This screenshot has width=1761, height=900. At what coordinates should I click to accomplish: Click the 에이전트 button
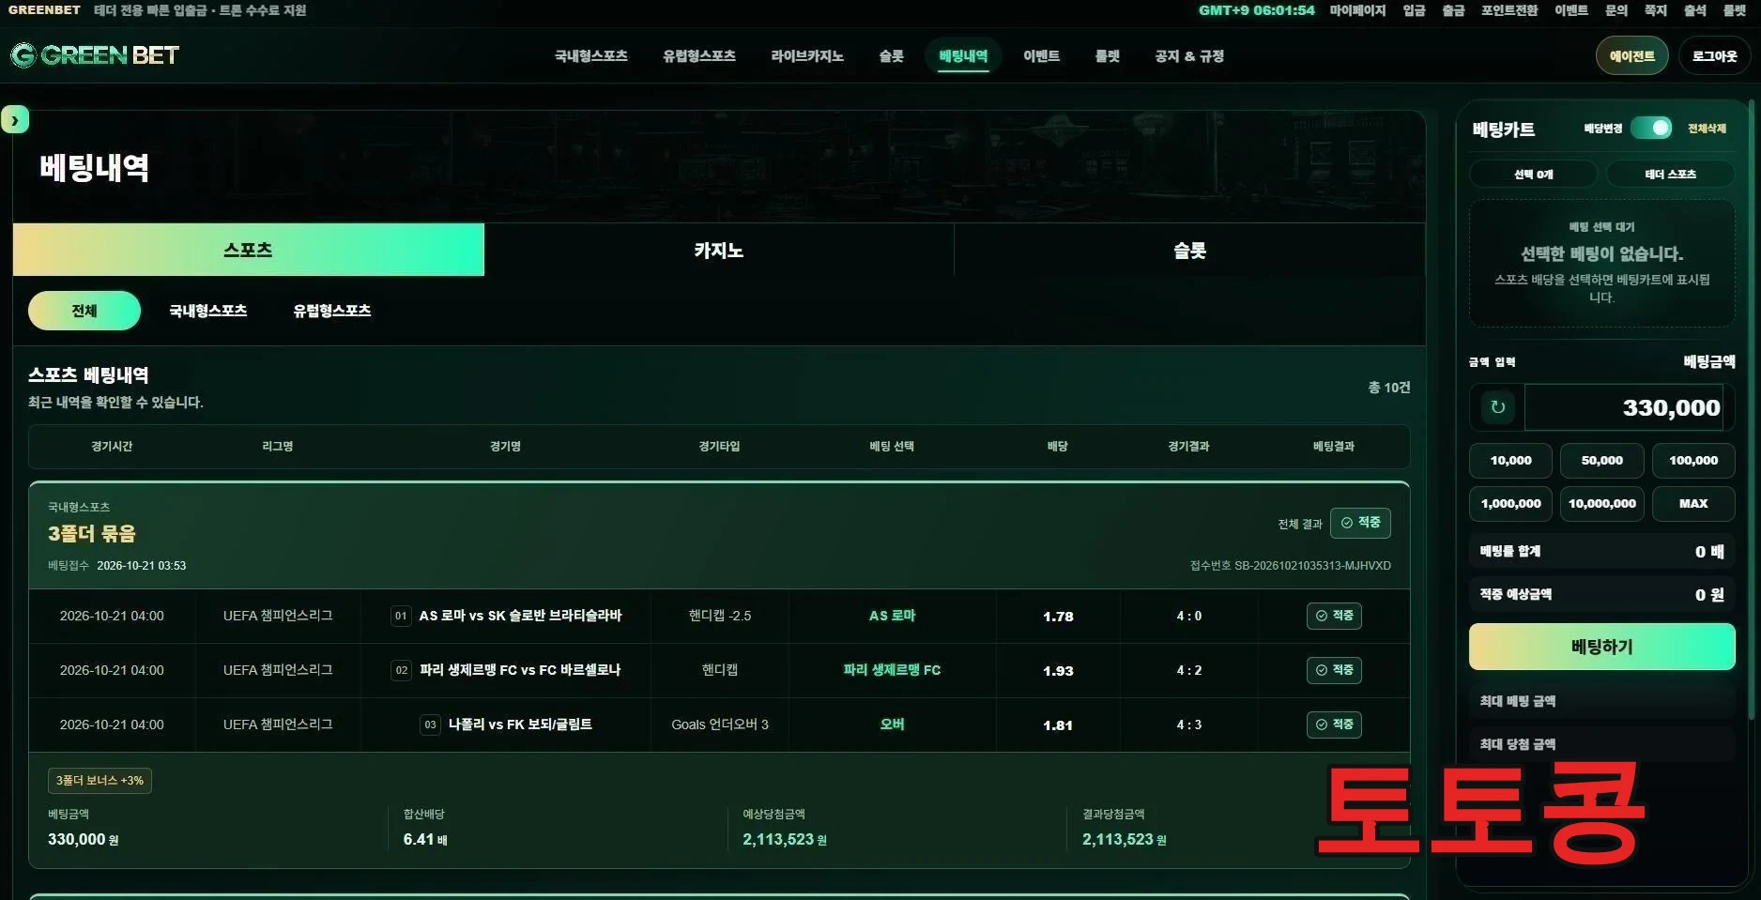tap(1631, 55)
